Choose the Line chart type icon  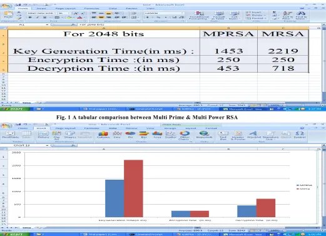[x=117, y=135]
